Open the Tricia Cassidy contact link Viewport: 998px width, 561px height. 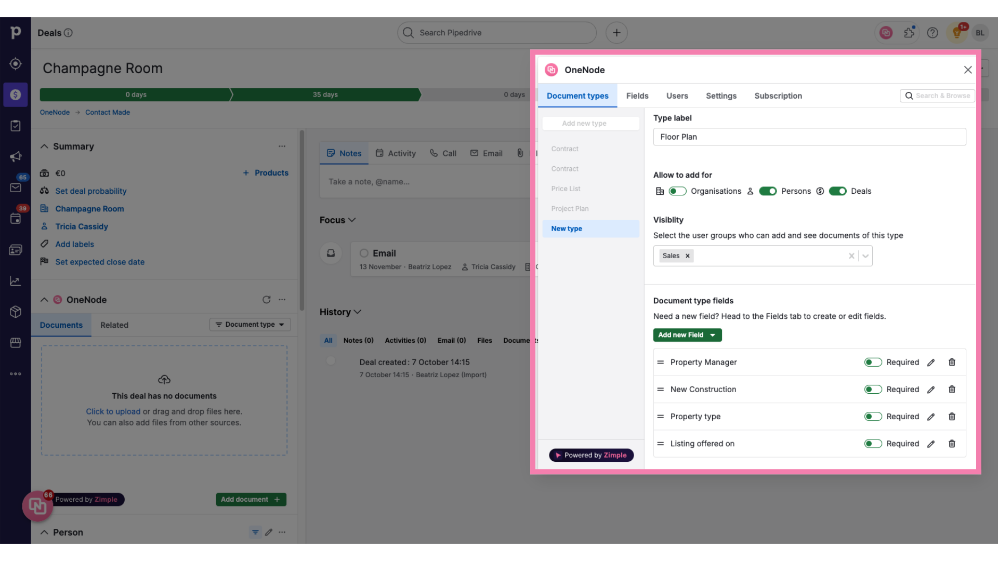pos(82,226)
